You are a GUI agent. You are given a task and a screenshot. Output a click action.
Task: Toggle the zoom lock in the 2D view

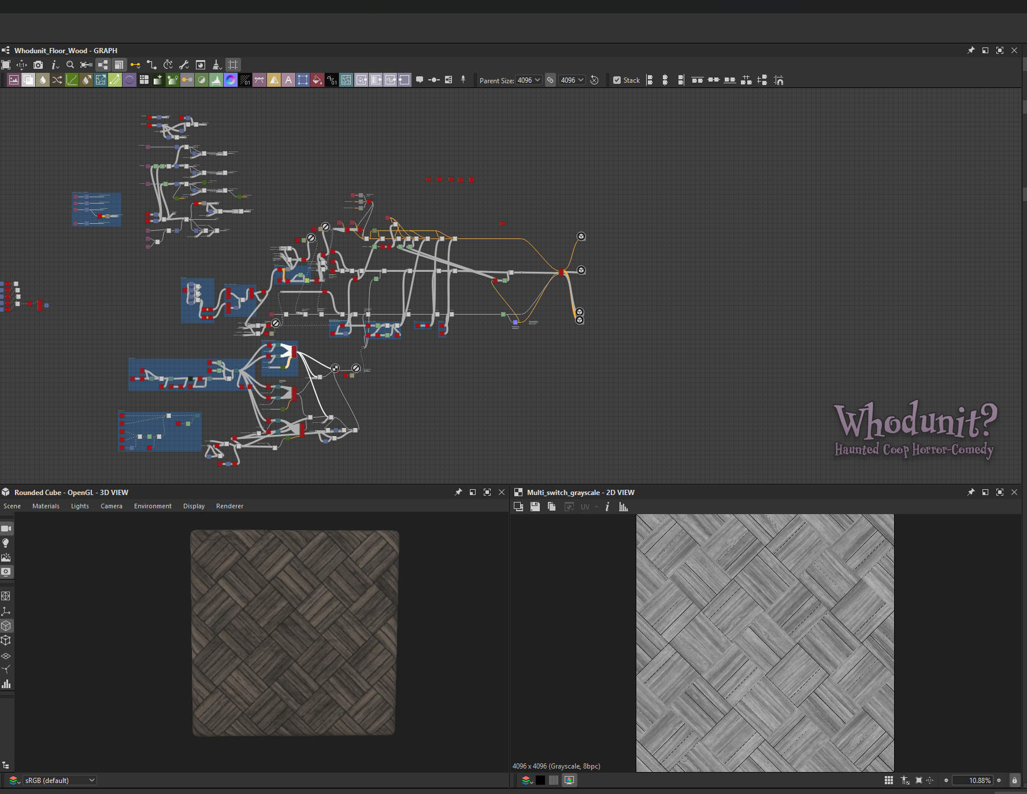tap(1014, 780)
